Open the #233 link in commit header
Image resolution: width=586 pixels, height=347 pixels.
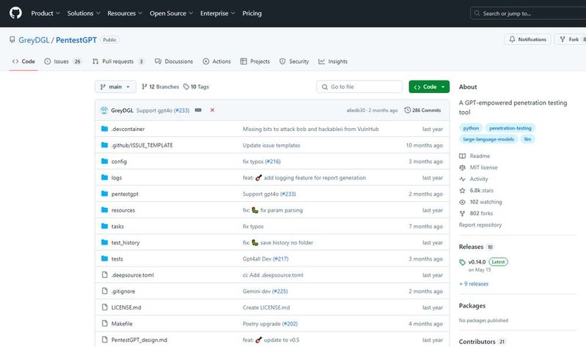coord(182,111)
